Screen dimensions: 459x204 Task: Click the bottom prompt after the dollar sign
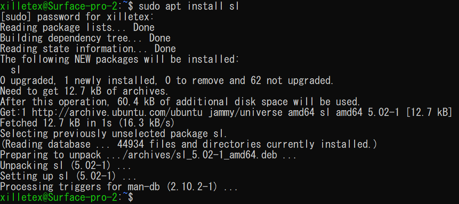(x=139, y=197)
